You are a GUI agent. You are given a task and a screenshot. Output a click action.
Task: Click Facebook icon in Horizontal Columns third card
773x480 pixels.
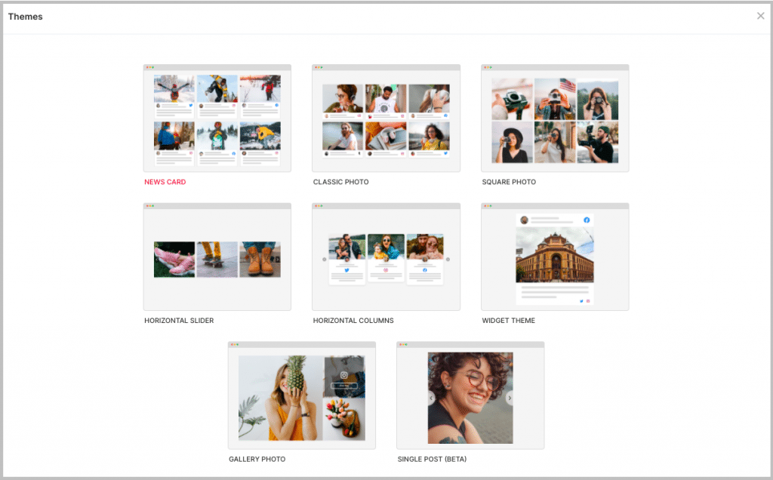click(x=424, y=269)
